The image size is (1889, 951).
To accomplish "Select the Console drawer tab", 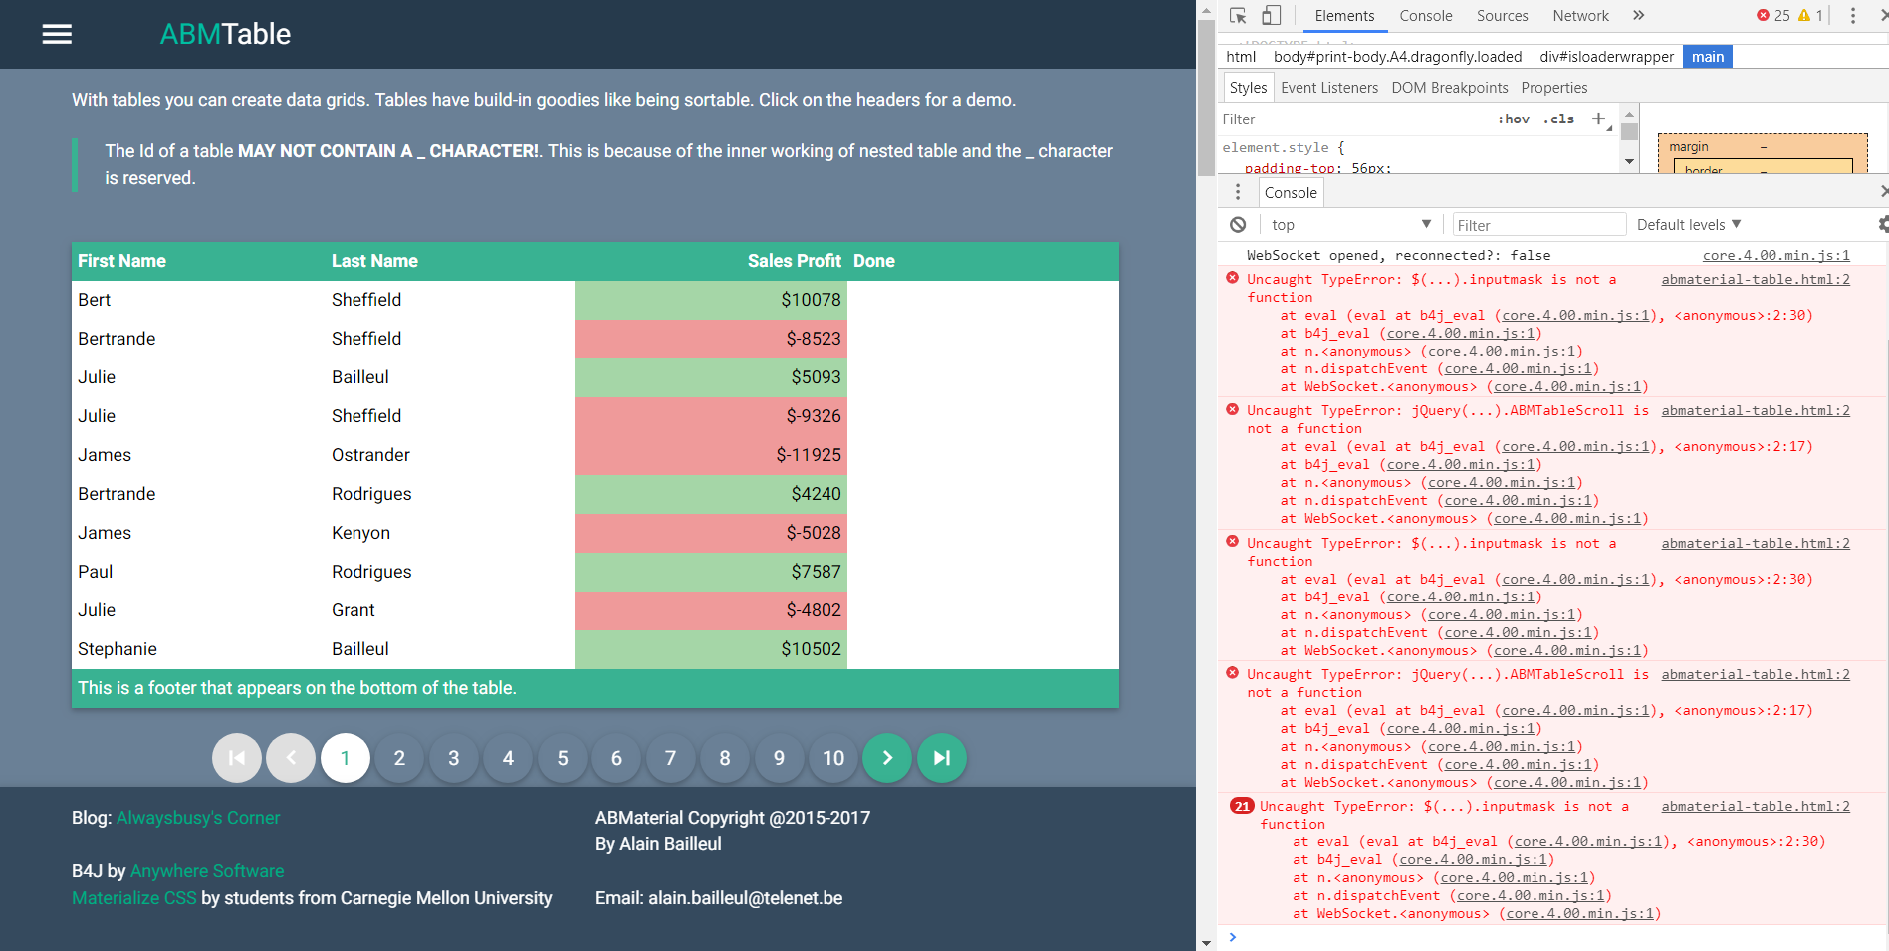I will tap(1291, 193).
